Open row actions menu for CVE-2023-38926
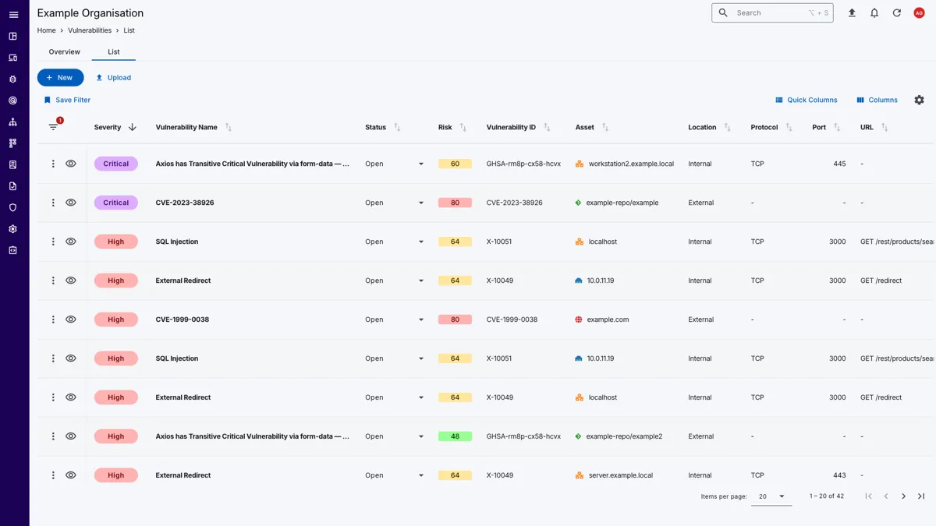This screenshot has width=936, height=526. [x=53, y=203]
